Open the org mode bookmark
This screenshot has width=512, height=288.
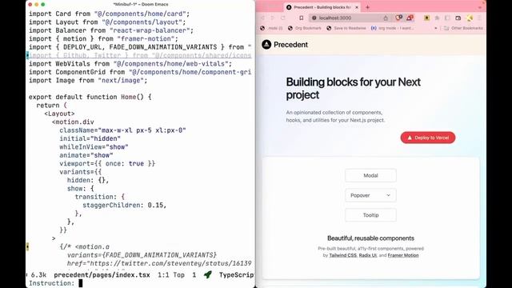[x=392, y=28]
